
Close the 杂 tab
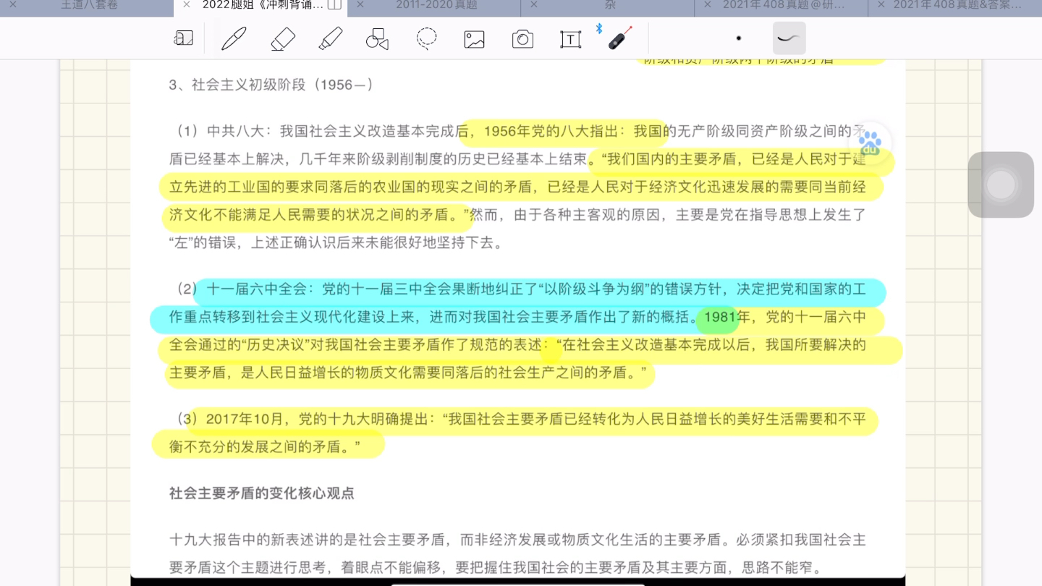533,4
